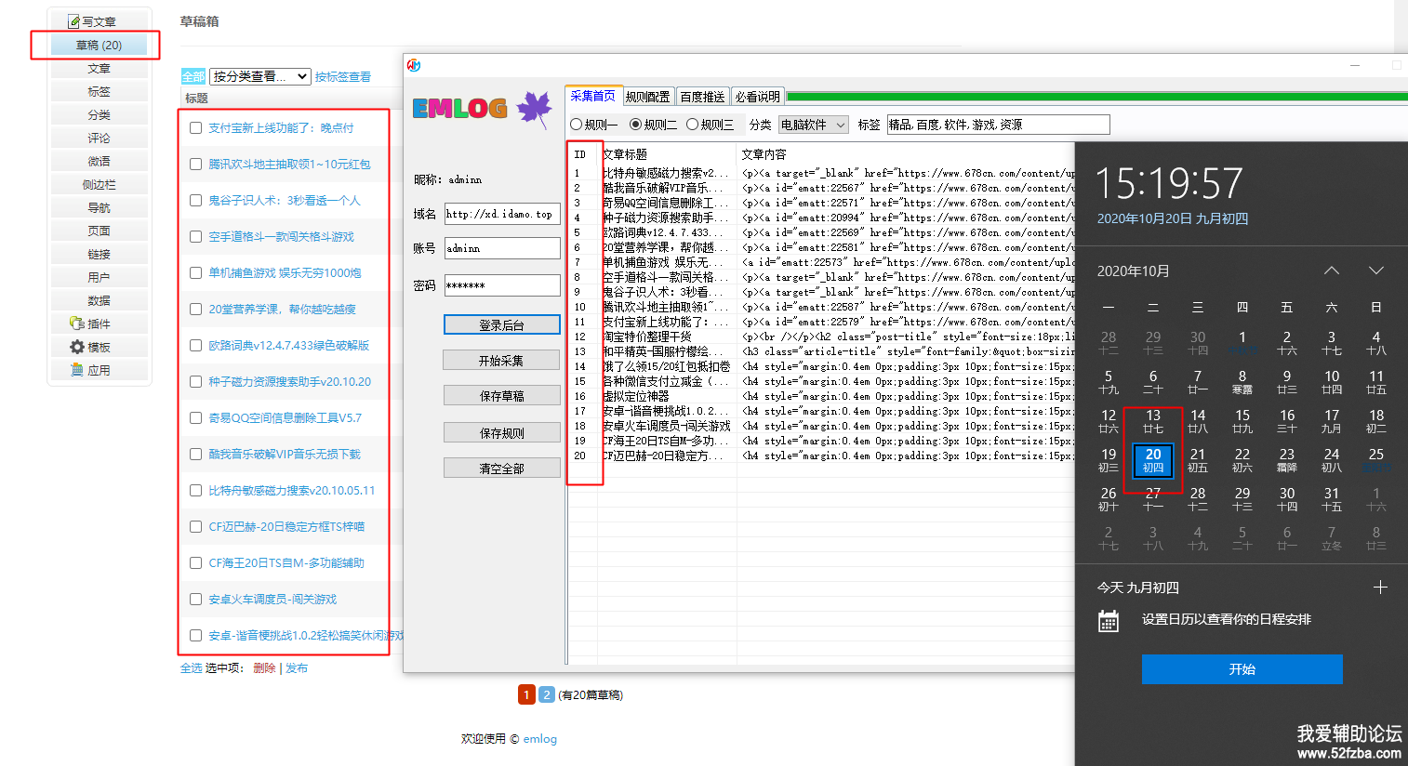
Task: Open 标签 in the sidebar
Action: 99,91
